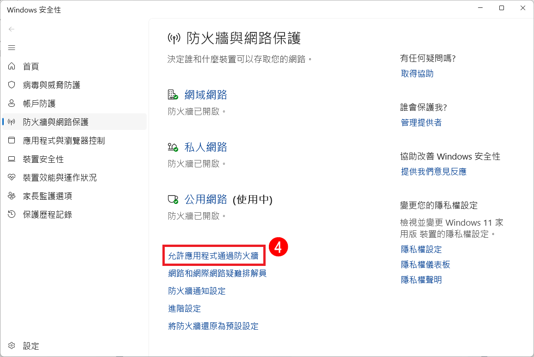534x357 pixels.
Task: Click 進階設定 link
Action: (x=184, y=308)
